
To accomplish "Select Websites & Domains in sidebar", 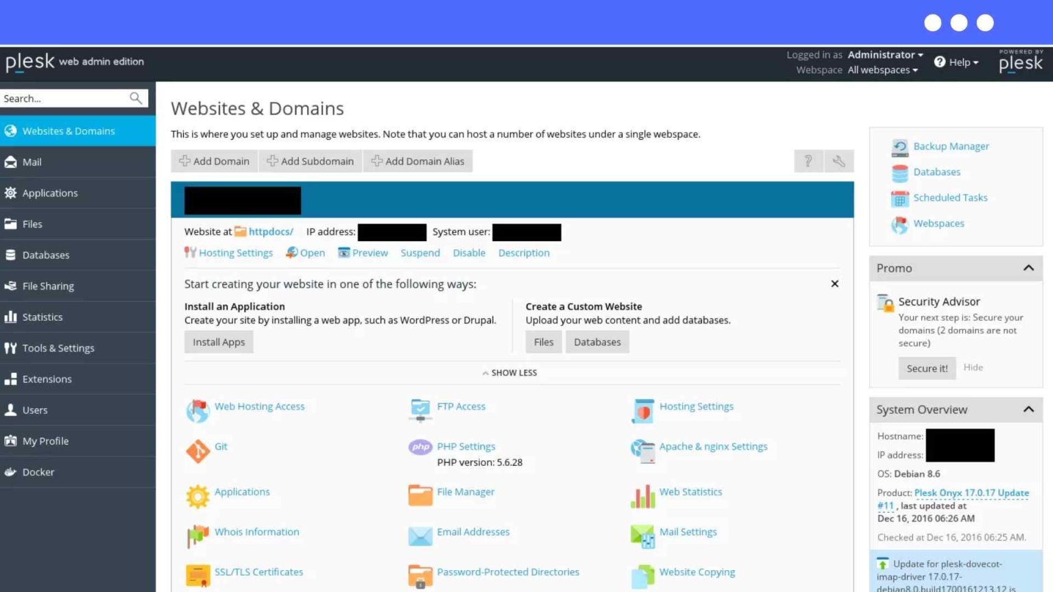I will (77, 131).
